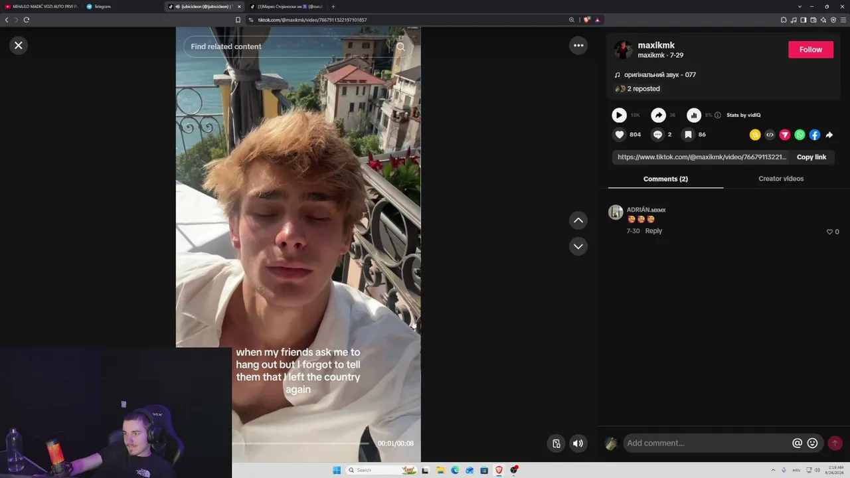Like ADRIÁN's comment
850x478 pixels.
tap(829, 232)
